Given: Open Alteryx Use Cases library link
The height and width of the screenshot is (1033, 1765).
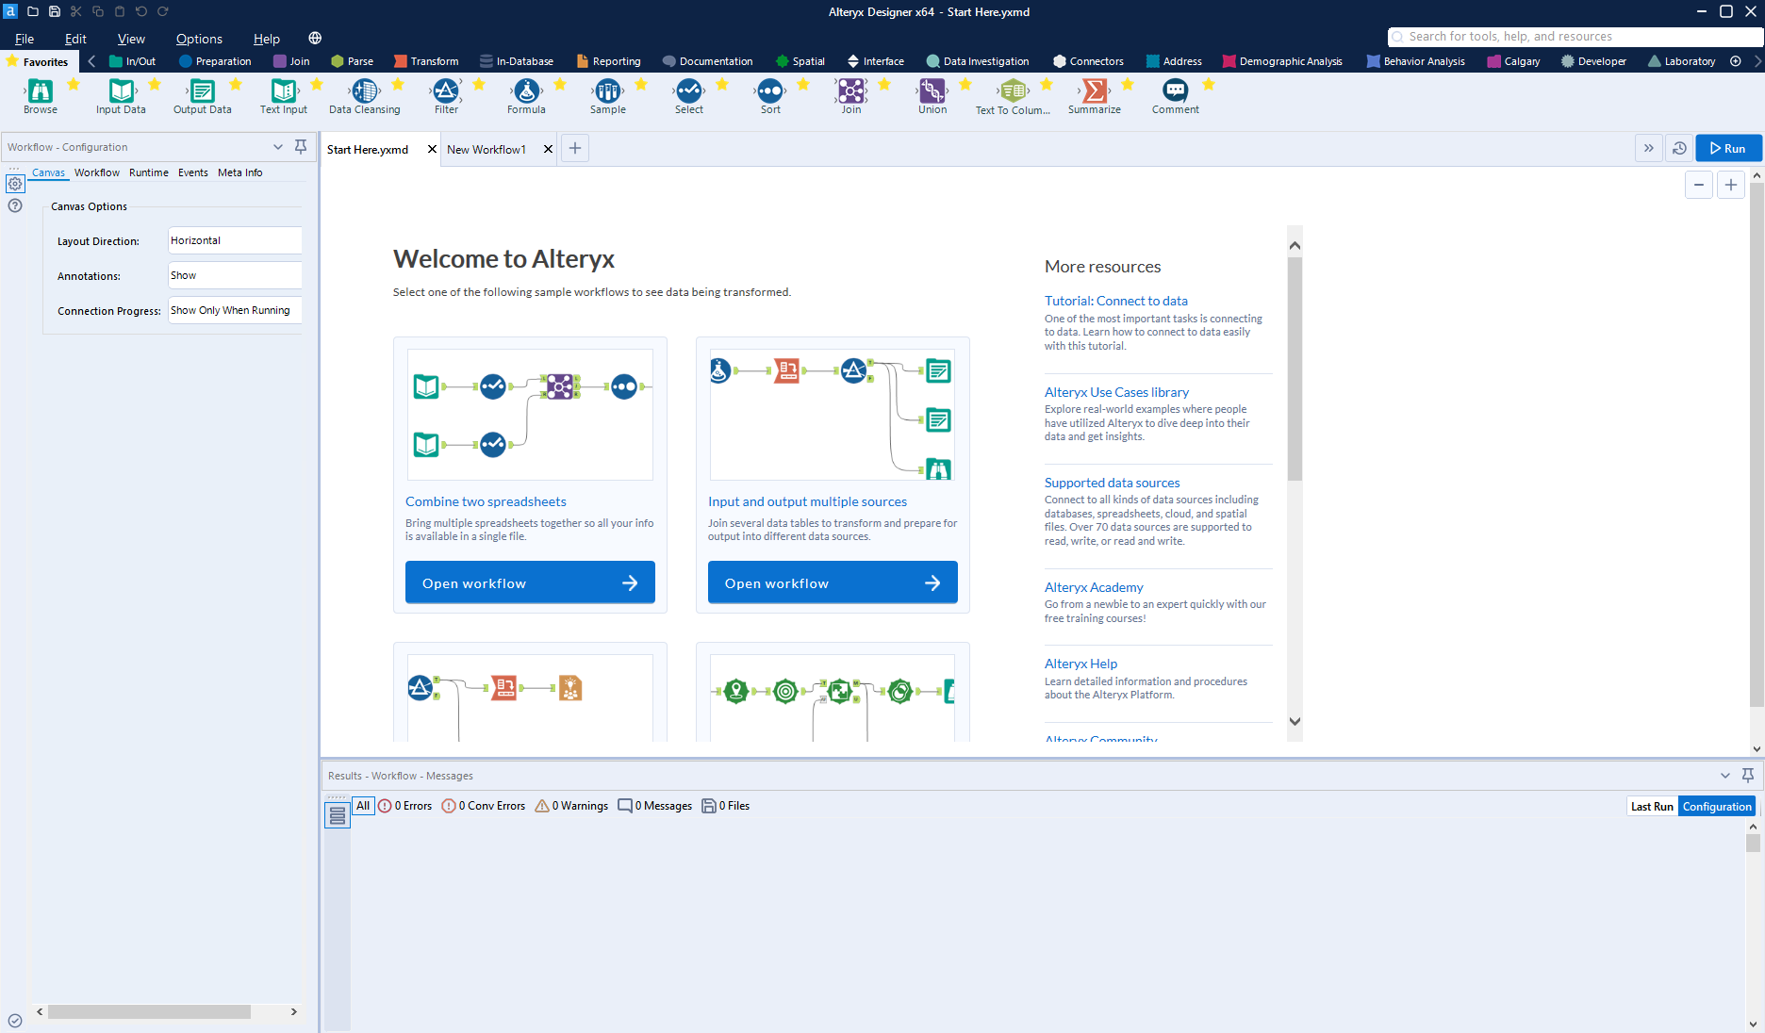Looking at the screenshot, I should click(1116, 392).
